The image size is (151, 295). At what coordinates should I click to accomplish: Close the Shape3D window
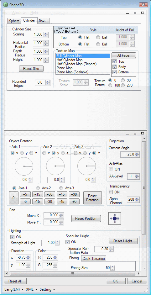143,5
